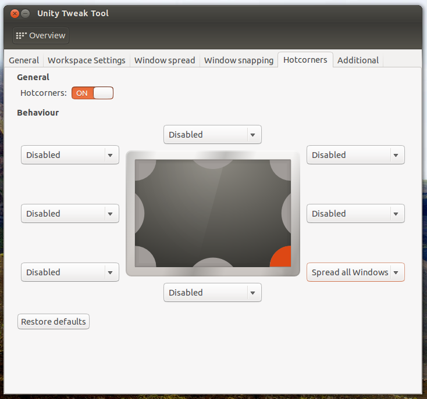Open the bottom edge Disabled dropdown
This screenshot has width=427, height=399.
[x=212, y=293]
